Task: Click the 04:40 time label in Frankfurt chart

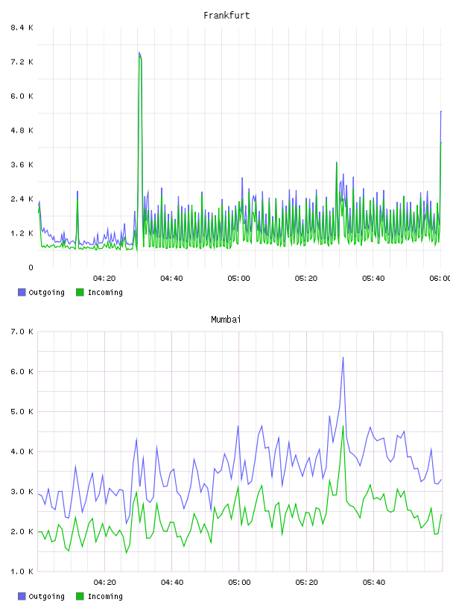Action: coord(171,279)
